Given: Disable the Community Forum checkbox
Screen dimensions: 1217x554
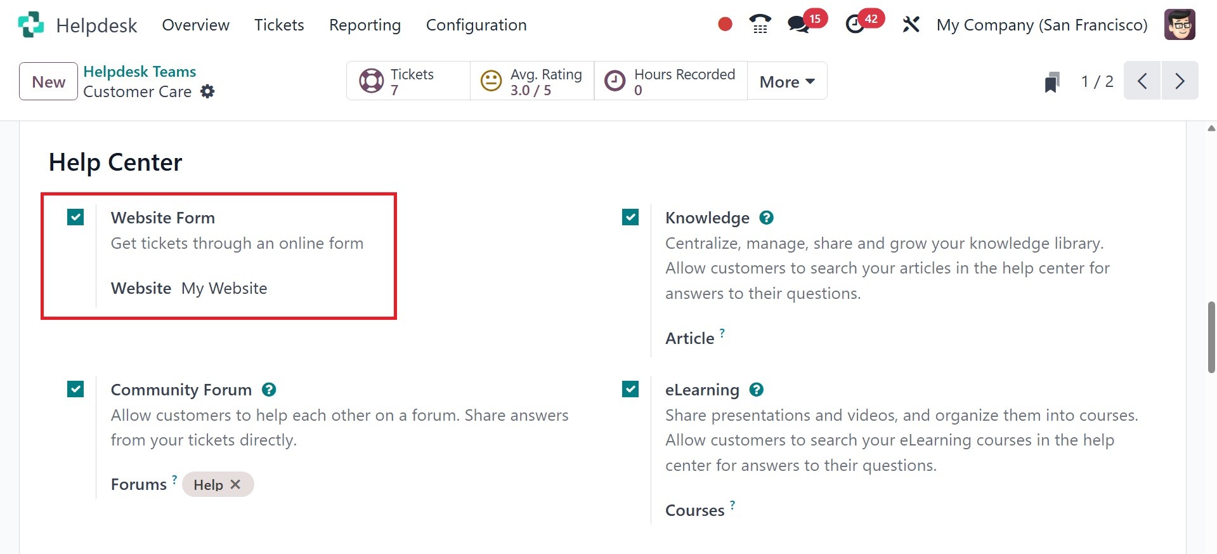Looking at the screenshot, I should coord(75,389).
